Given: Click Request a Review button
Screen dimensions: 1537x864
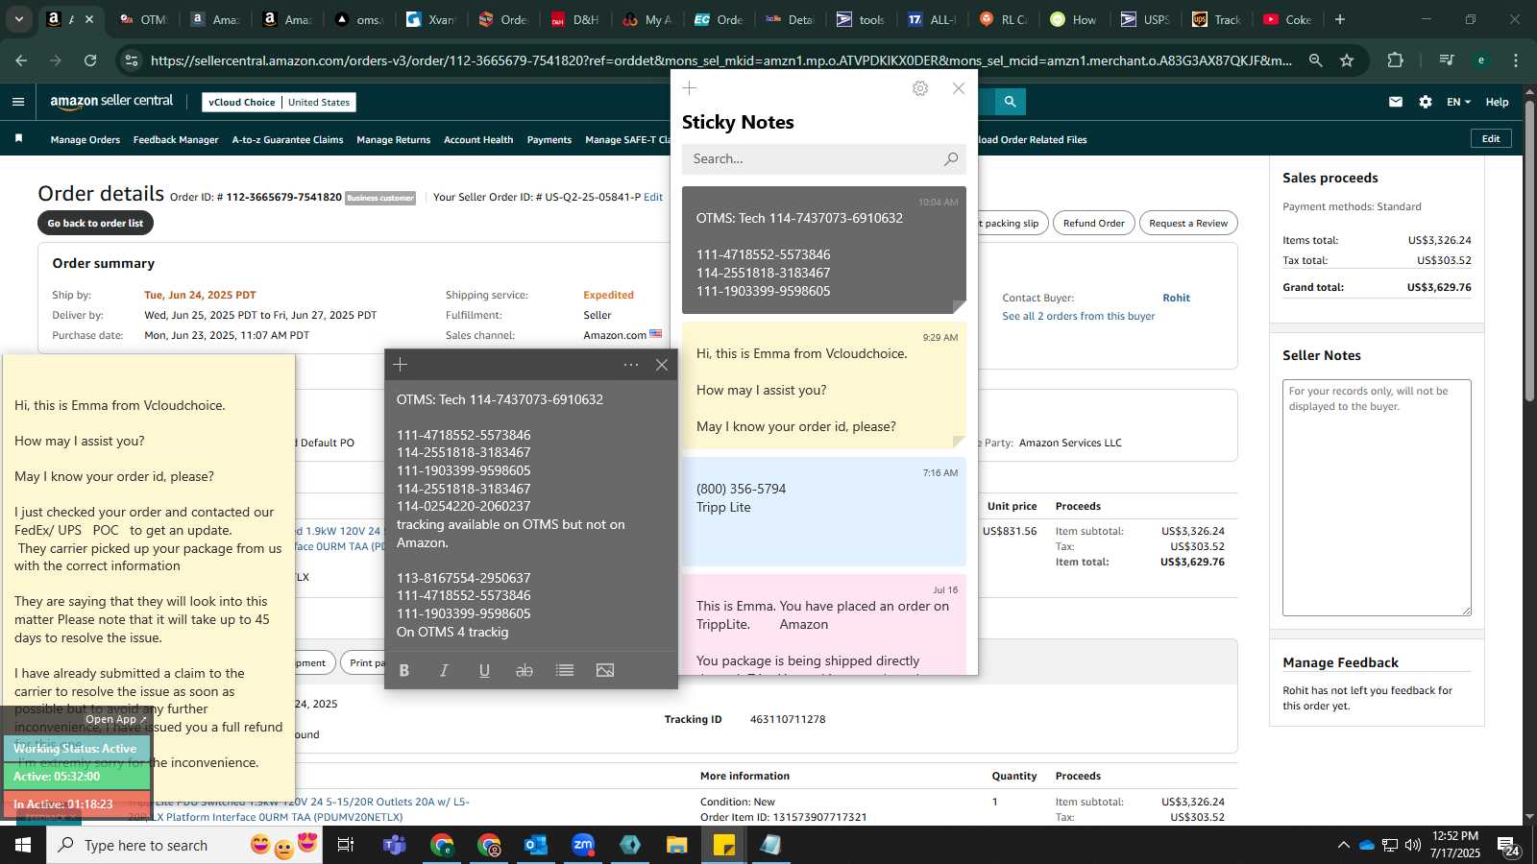Looking at the screenshot, I should pyautogui.click(x=1188, y=223).
